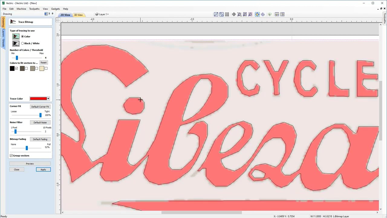The image size is (387, 218).
Task: Open the Sheets side tab
Action: (x=3, y=43)
